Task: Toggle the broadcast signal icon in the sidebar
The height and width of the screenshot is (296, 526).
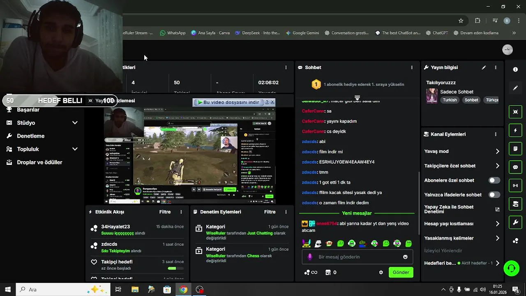Action: 515,185
